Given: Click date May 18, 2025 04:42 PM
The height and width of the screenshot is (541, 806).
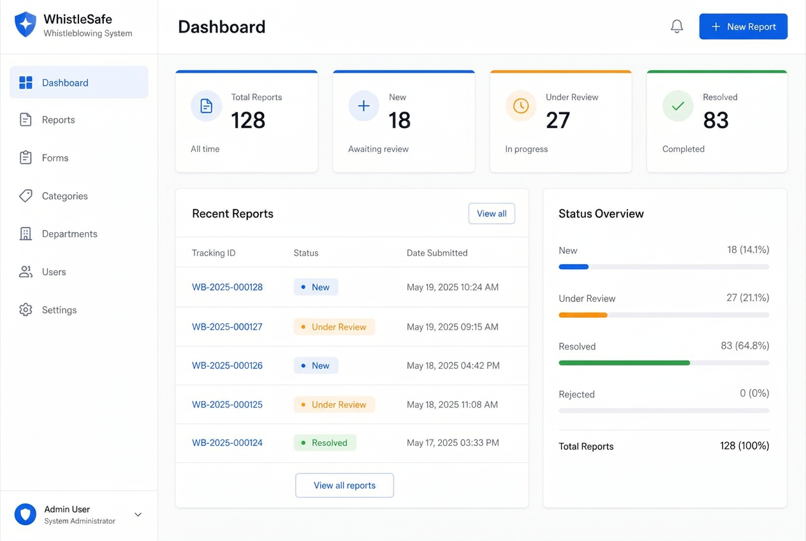Looking at the screenshot, I should pos(453,366).
